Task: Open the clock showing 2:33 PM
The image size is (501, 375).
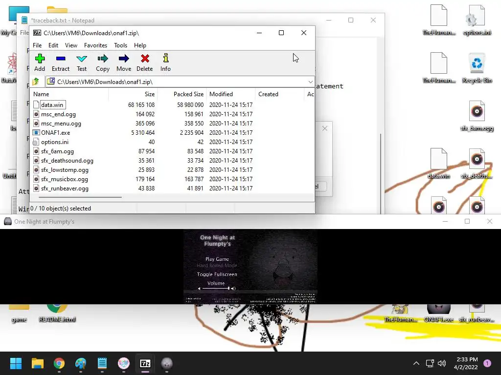Action: (x=466, y=363)
